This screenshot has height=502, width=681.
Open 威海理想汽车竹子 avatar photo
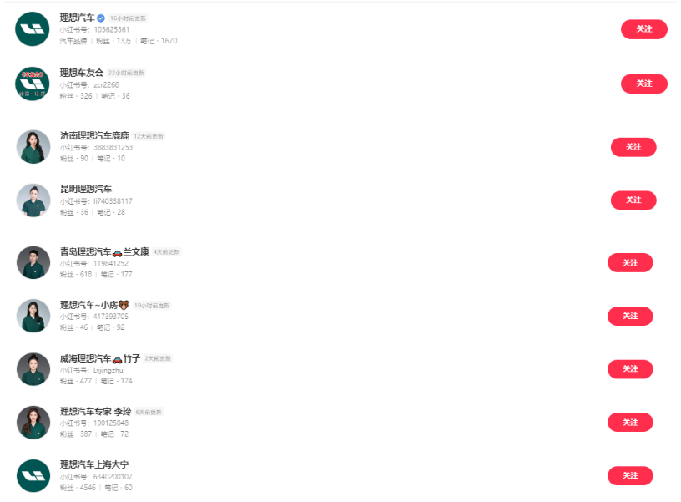(x=33, y=369)
